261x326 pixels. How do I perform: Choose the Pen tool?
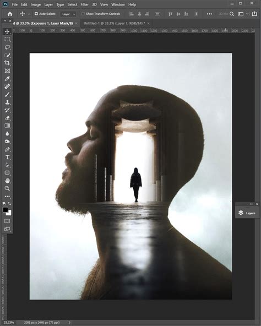(7, 149)
